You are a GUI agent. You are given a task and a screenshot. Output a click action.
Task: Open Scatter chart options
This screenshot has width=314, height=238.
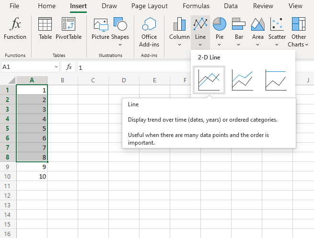pos(277,31)
